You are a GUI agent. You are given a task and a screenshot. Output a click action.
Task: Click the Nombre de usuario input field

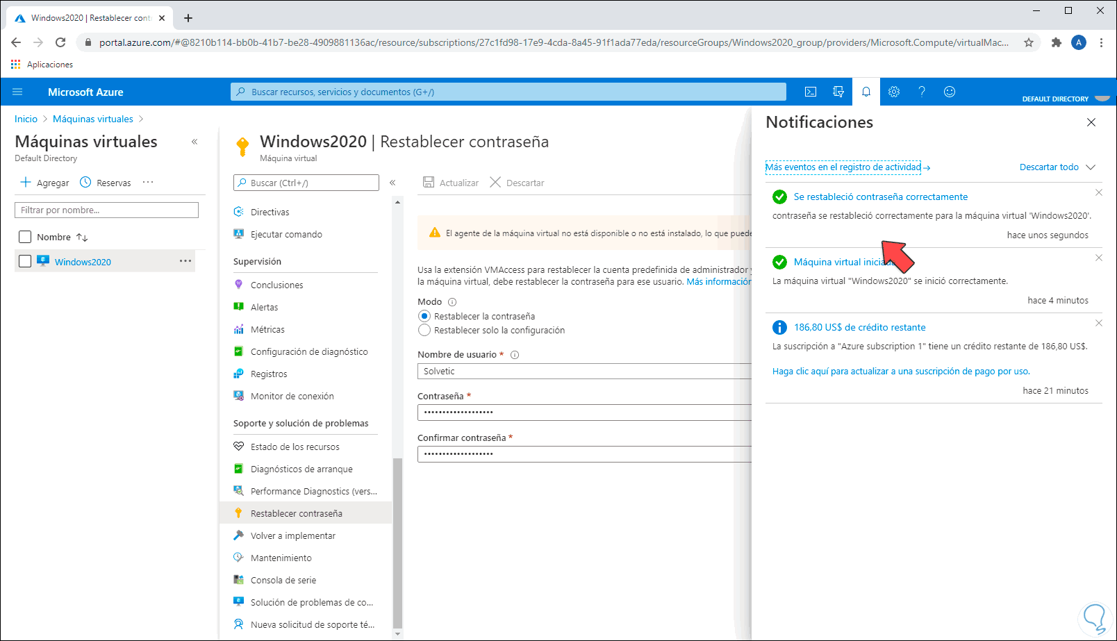click(584, 372)
